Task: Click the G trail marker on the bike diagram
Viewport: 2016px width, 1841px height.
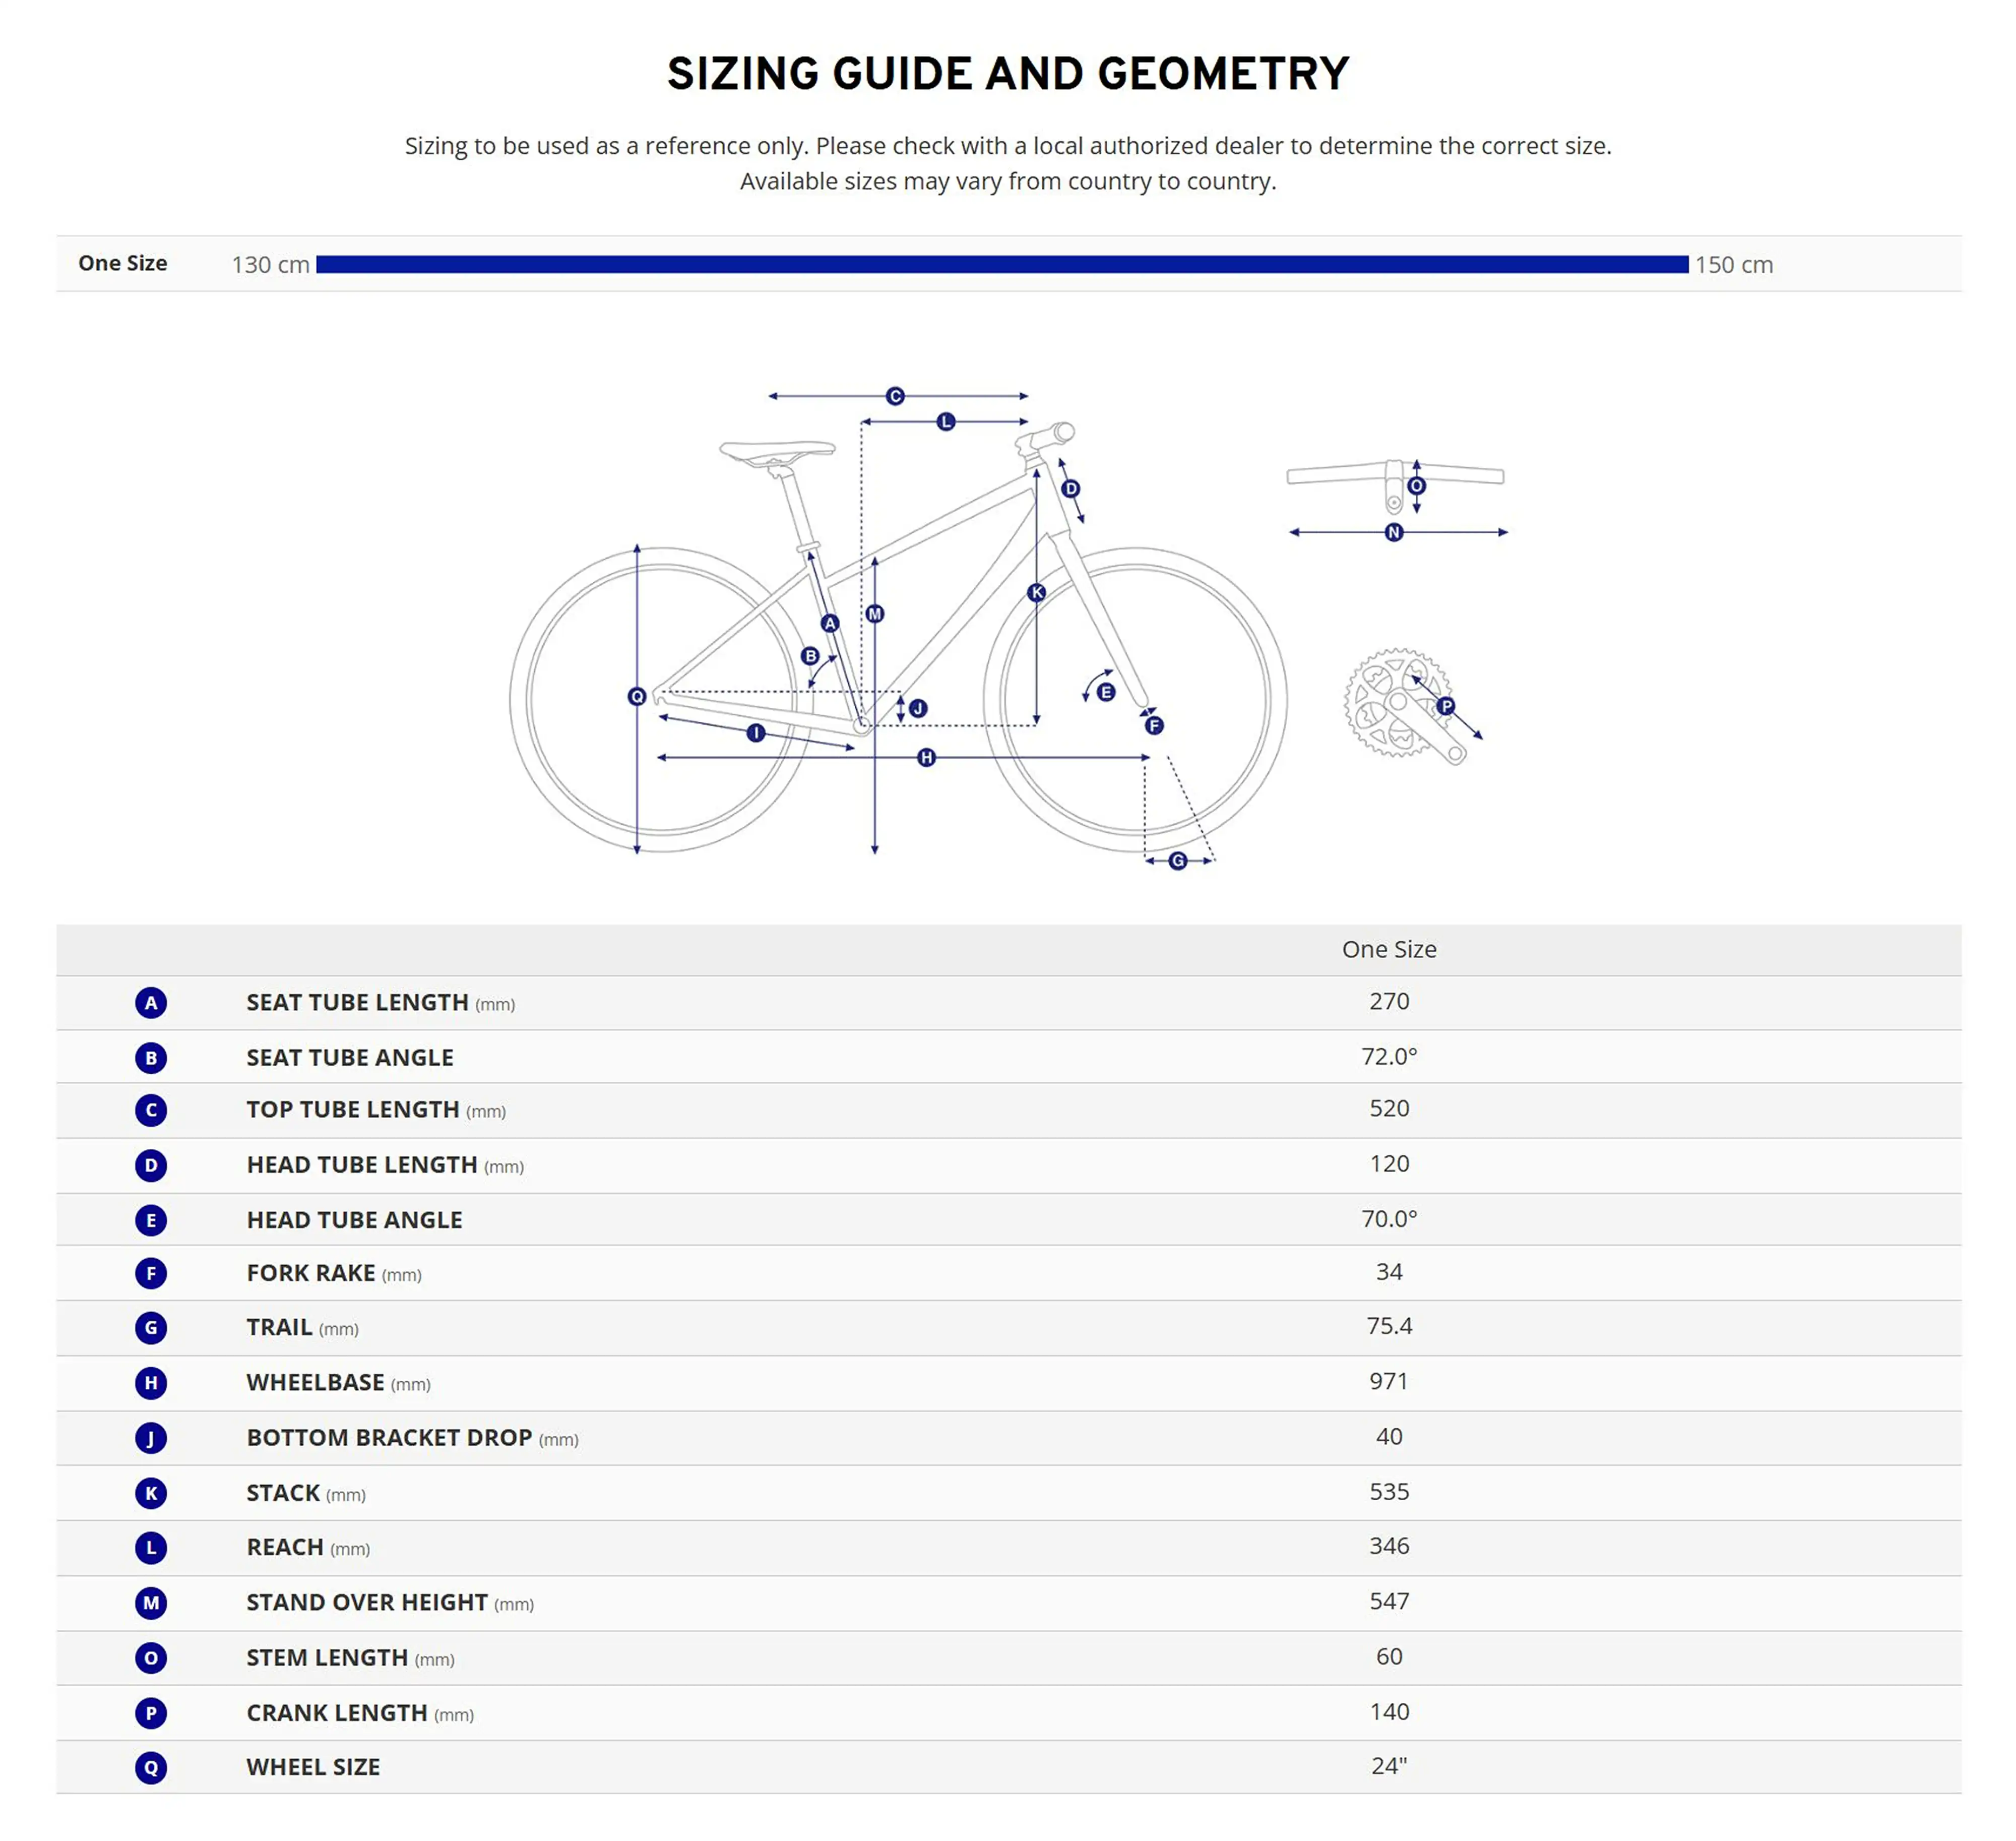Action: [1178, 861]
